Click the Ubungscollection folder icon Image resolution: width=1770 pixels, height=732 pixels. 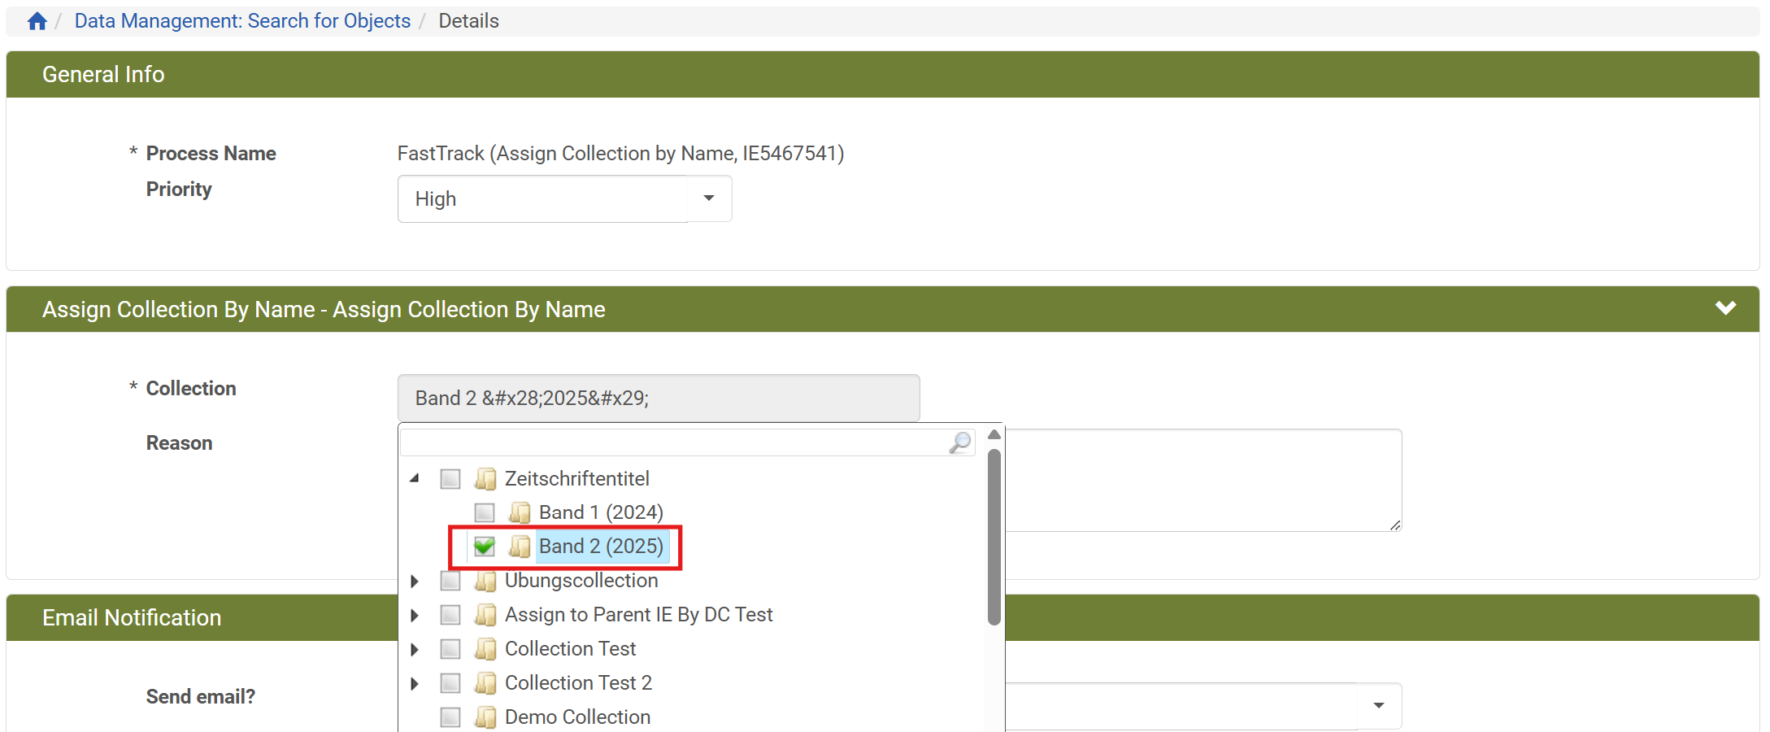pos(485,581)
